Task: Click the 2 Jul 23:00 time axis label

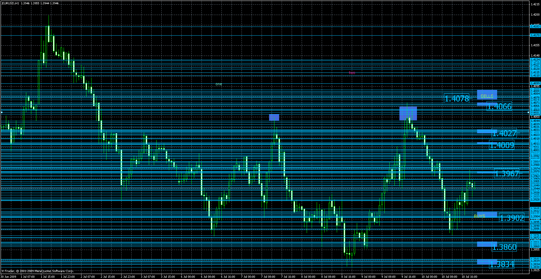Action: [x=128, y=277]
